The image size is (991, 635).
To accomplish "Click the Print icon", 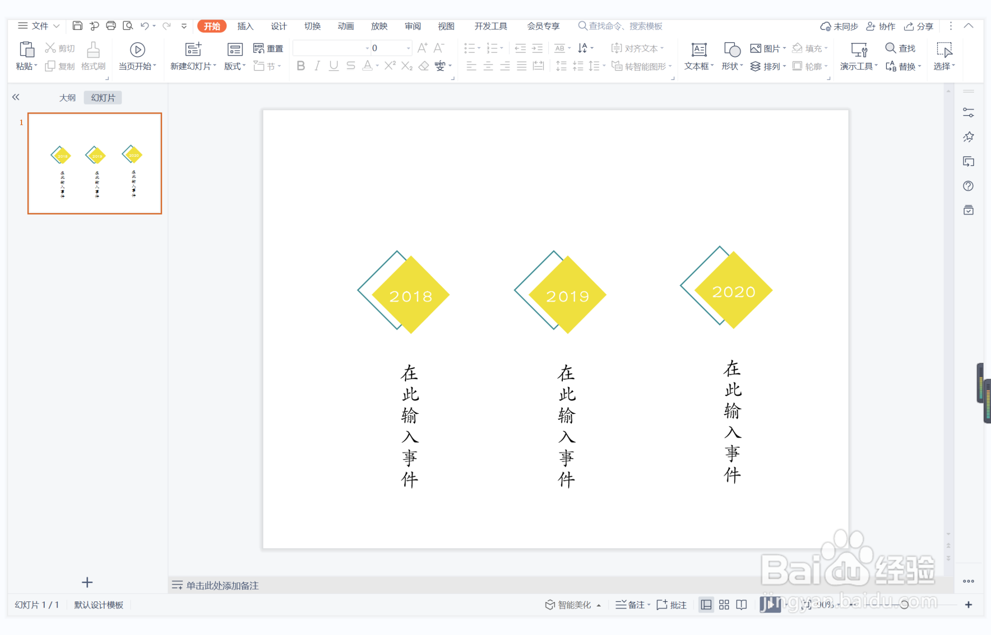I will [111, 26].
